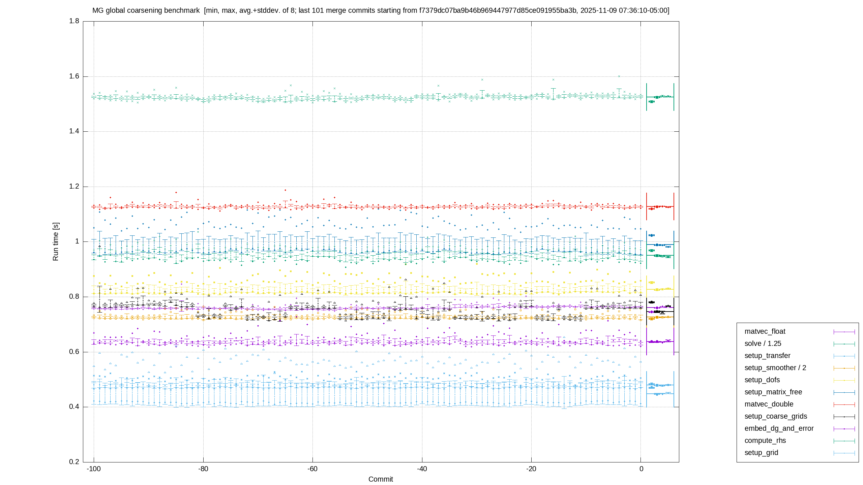863x485 pixels.
Task: Click the -60 tick label on x-axis
Action: coord(313,469)
